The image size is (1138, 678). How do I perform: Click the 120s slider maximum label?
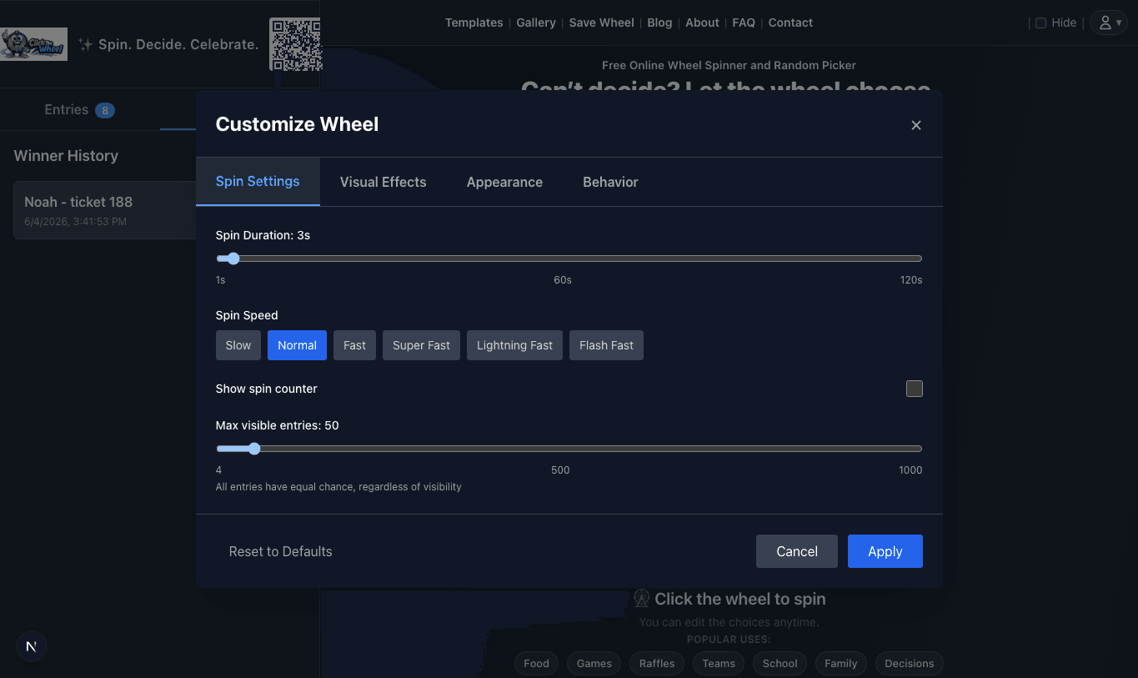coord(911,280)
